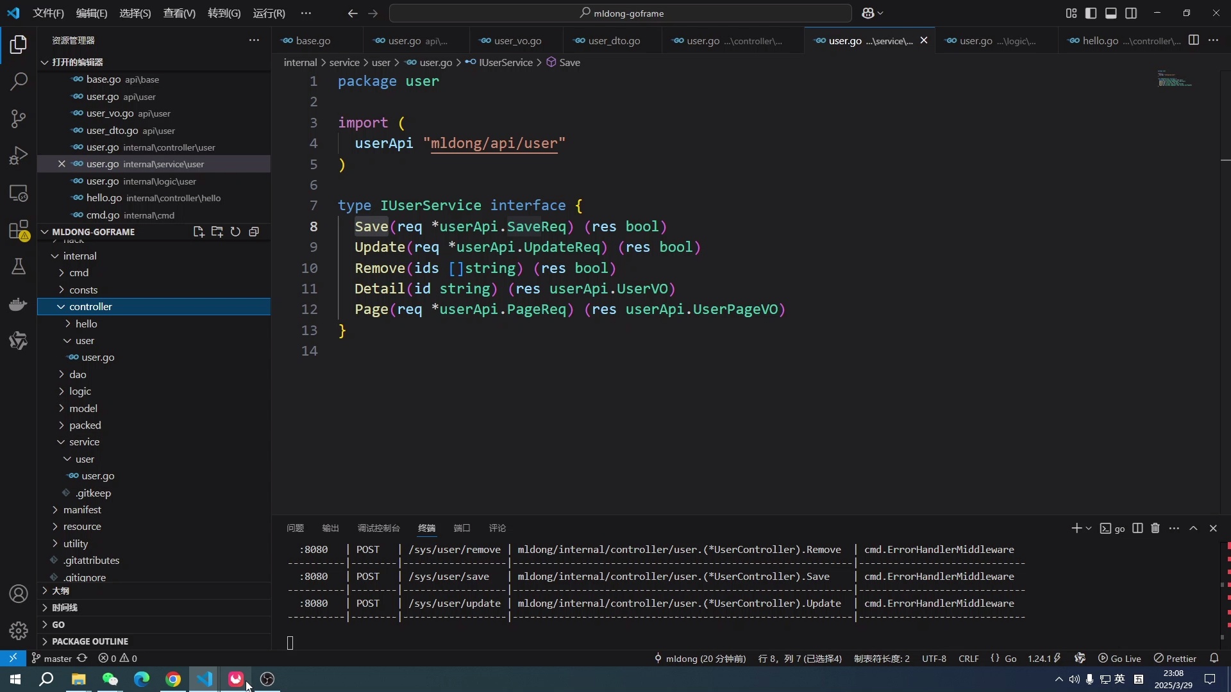Open the Extensions view

(19, 230)
